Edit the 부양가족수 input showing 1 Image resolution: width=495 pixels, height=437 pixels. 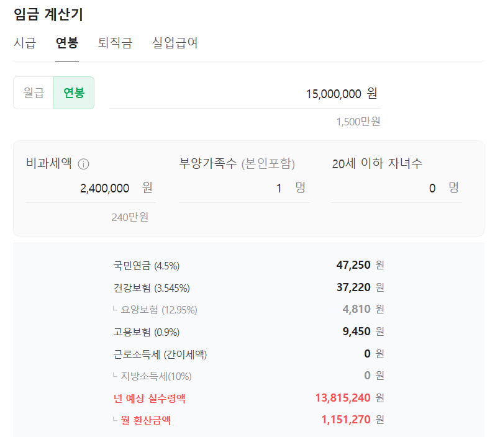point(243,188)
